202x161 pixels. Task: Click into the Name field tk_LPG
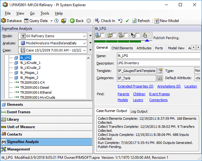[159, 56]
